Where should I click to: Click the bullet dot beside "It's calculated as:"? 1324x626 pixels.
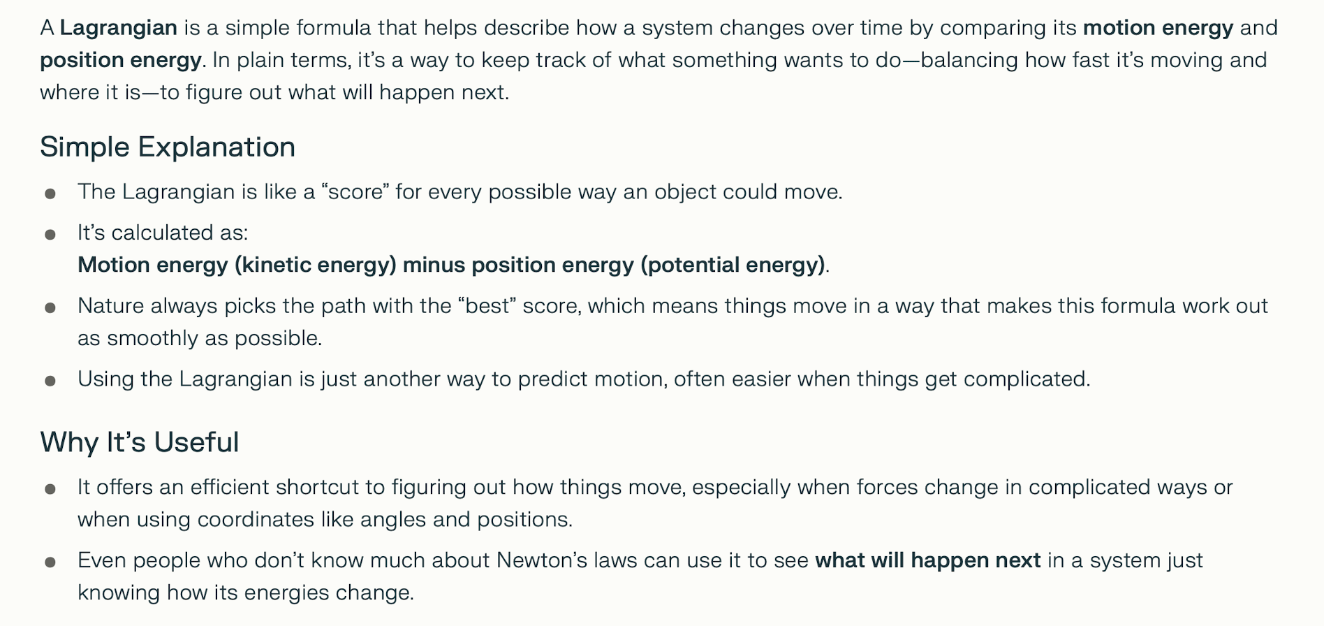(50, 235)
